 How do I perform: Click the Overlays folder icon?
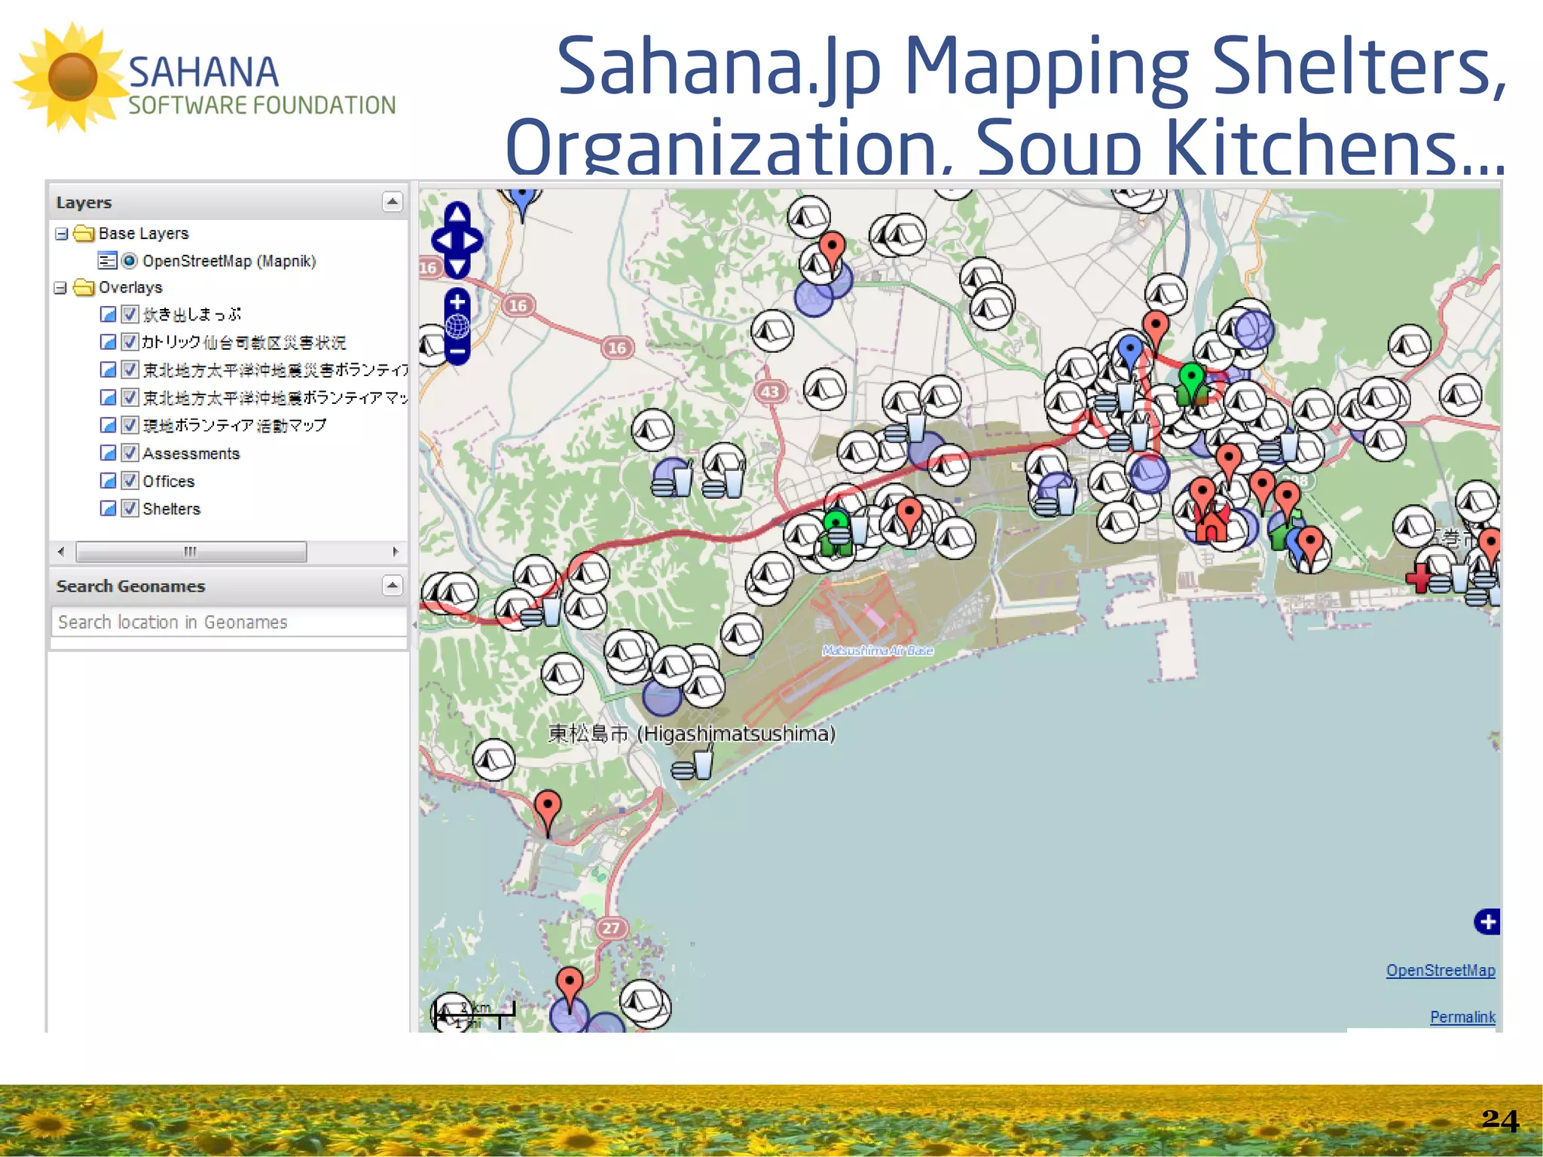(x=84, y=287)
